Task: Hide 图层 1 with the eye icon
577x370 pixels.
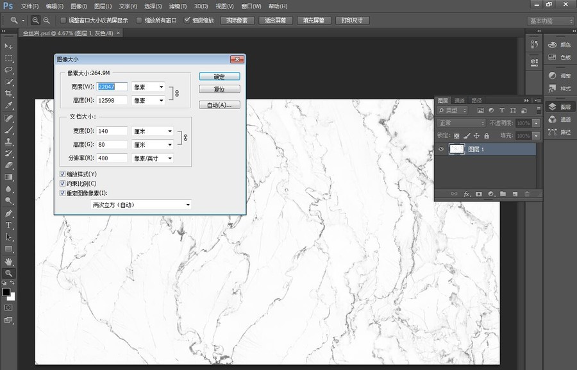Action: (441, 149)
